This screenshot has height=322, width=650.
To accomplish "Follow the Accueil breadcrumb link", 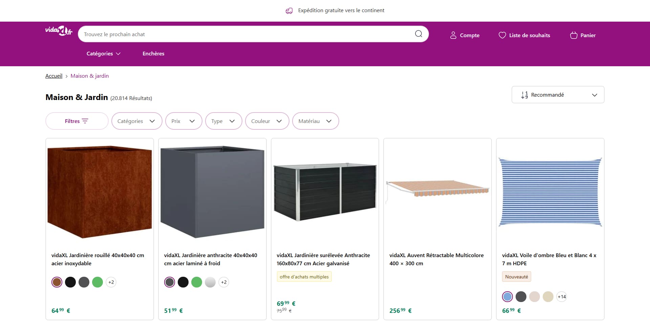I will 54,76.
